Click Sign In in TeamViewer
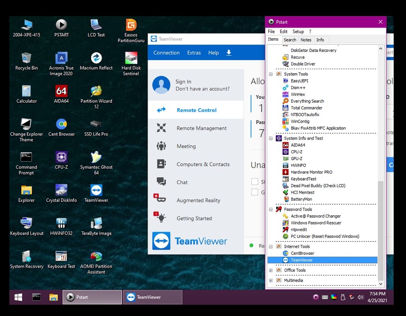406x316 pixels. pos(183,82)
